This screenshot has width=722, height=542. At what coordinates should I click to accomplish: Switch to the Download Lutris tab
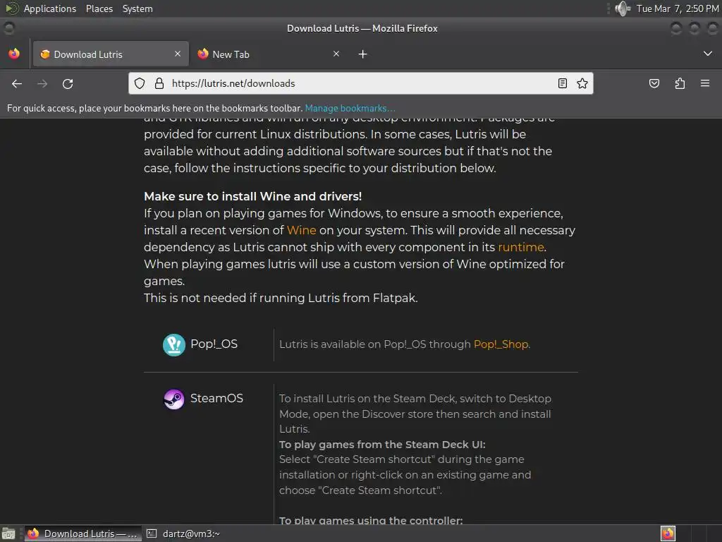pyautogui.click(x=111, y=54)
